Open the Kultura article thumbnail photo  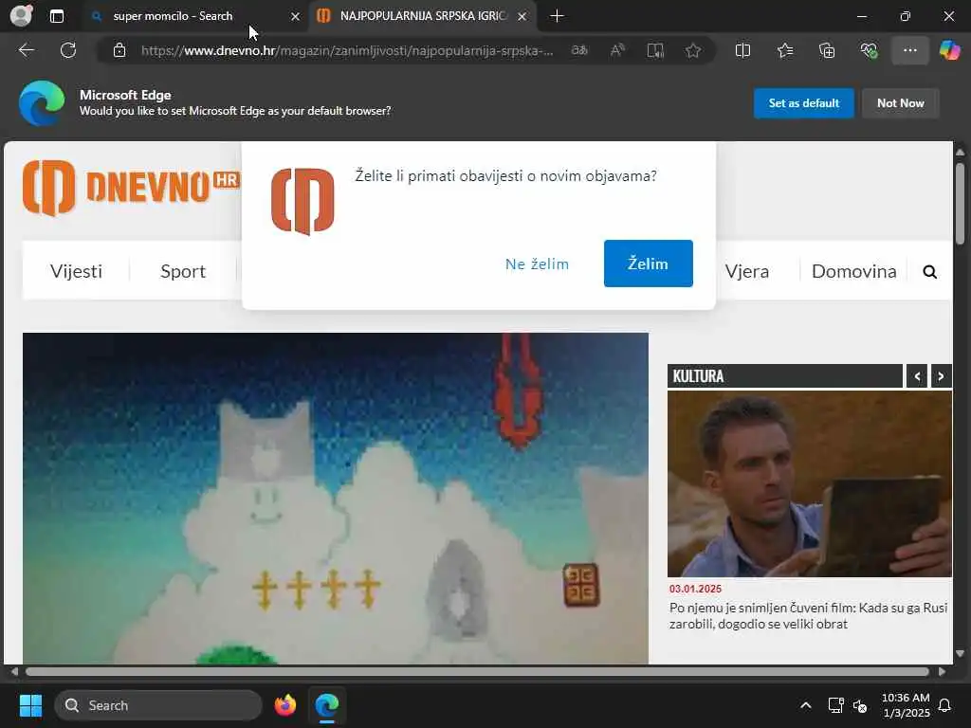coord(810,483)
